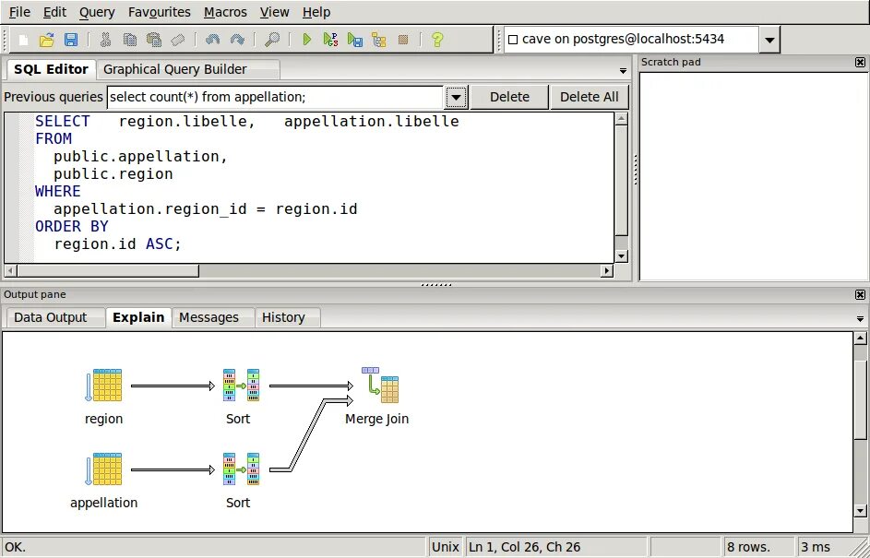Expand the Previous queries dropdown list
This screenshot has width=870, height=558.
point(456,98)
